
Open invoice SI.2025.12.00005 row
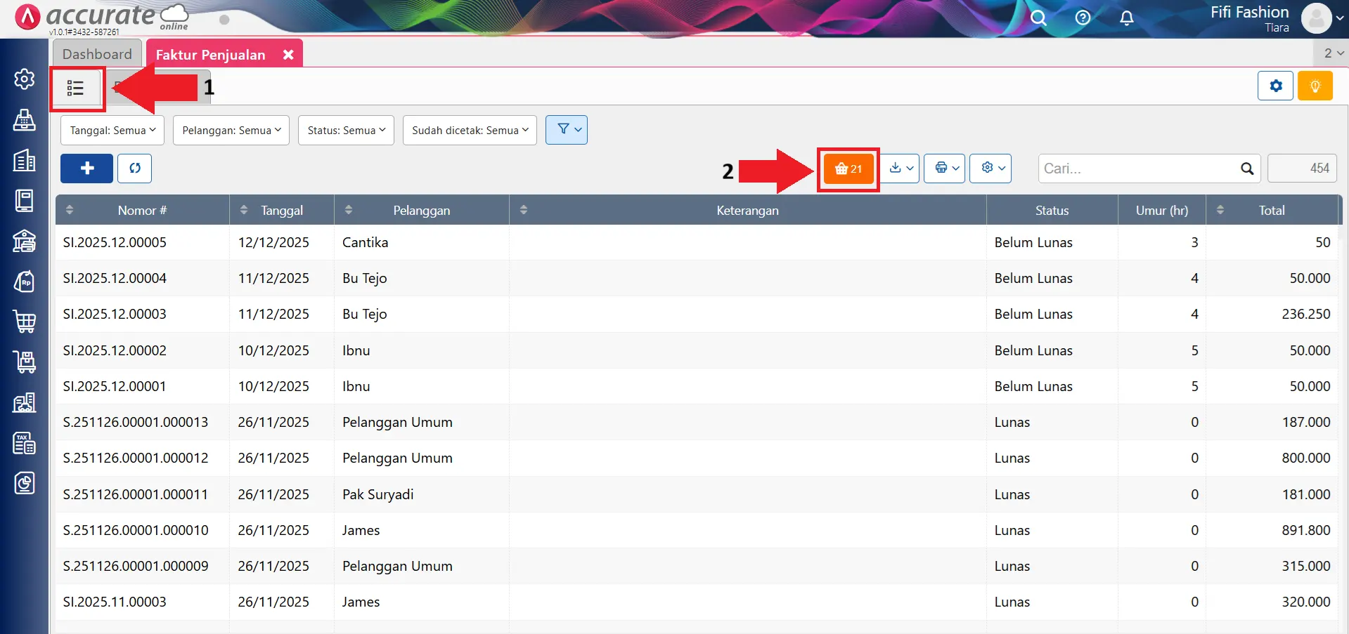coord(115,242)
